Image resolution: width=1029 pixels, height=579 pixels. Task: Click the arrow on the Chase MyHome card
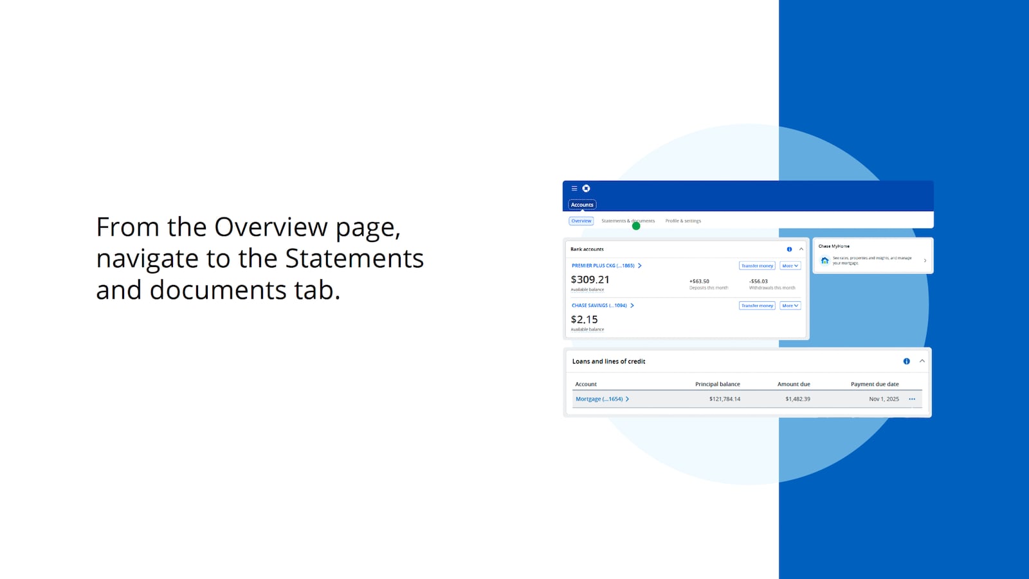click(925, 261)
